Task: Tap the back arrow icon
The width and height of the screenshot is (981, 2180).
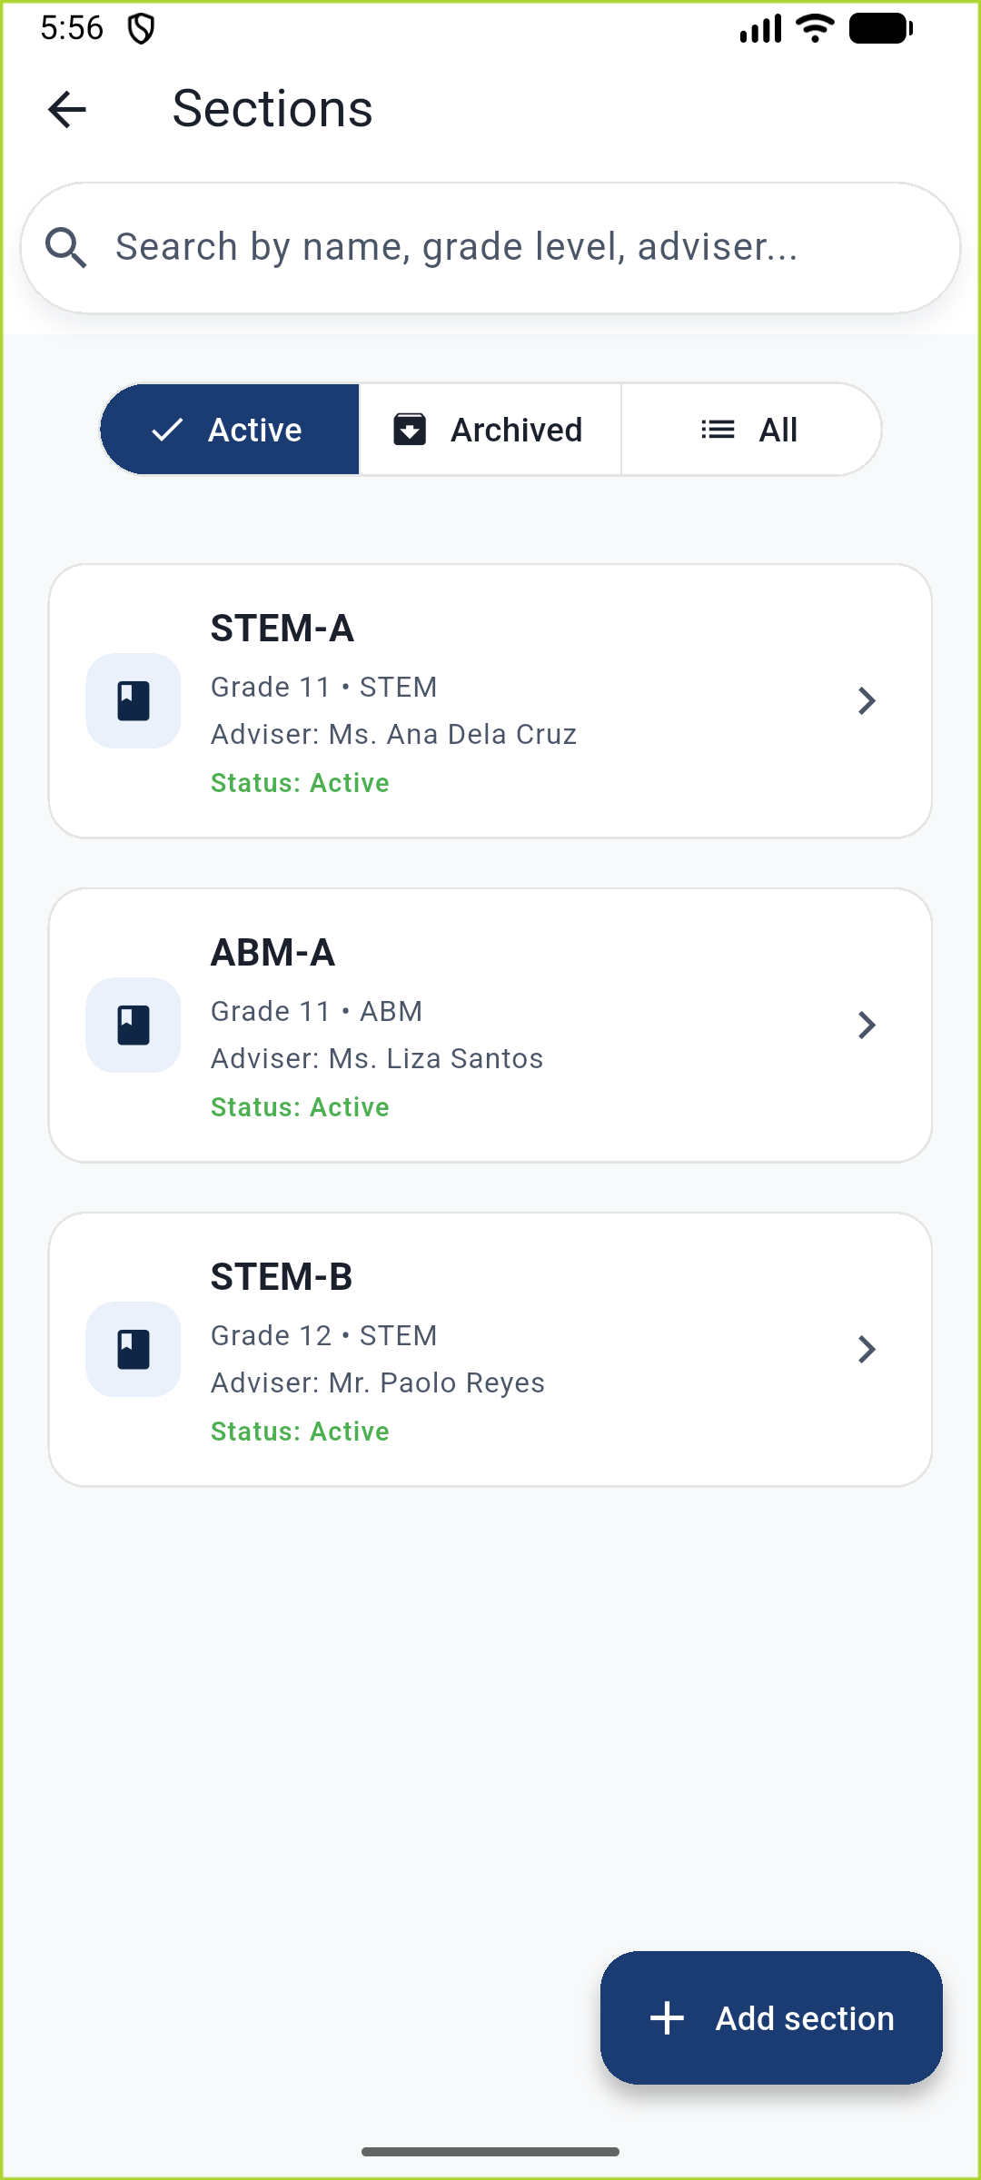Action: (x=66, y=110)
